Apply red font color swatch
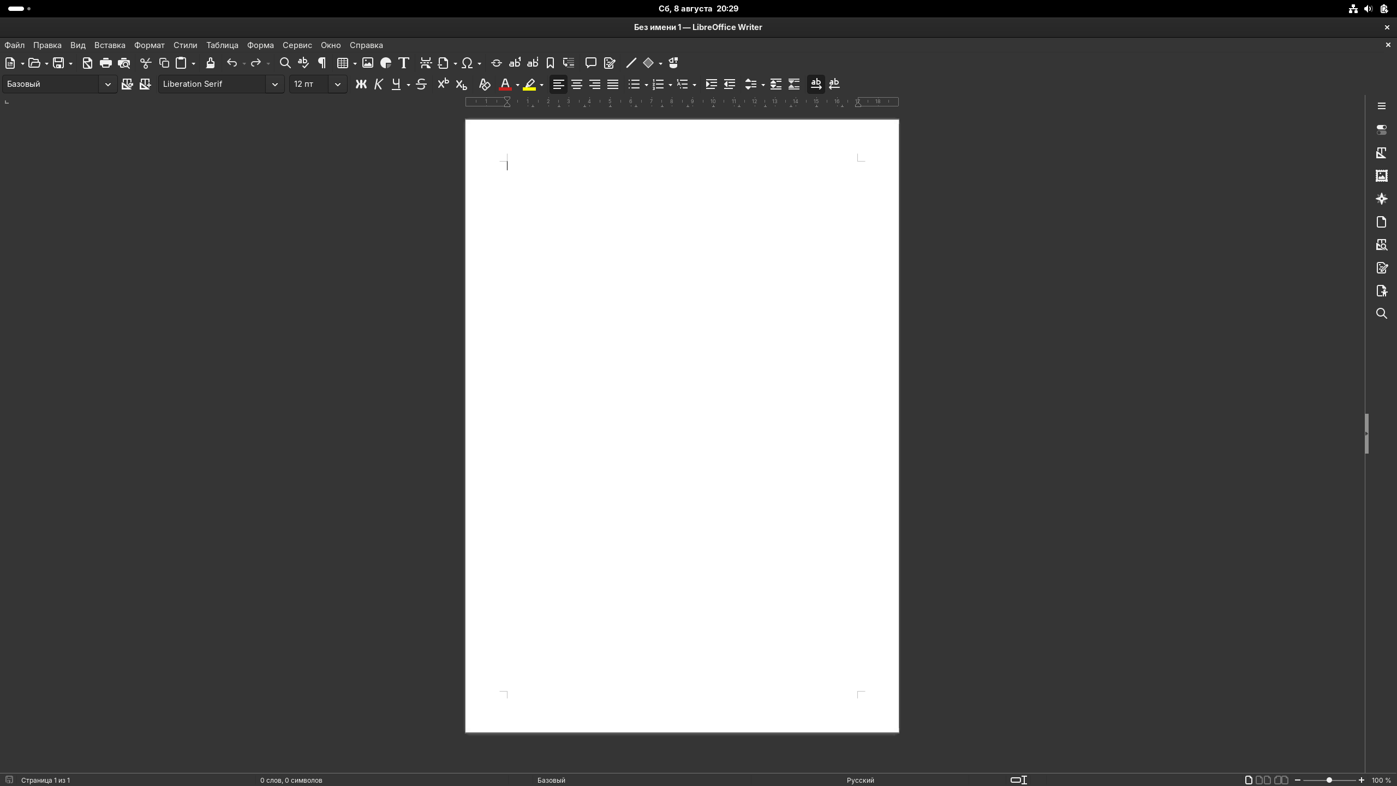 (505, 85)
